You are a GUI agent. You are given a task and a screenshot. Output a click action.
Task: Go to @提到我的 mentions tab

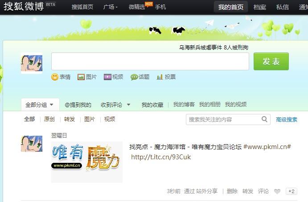[x=78, y=105]
